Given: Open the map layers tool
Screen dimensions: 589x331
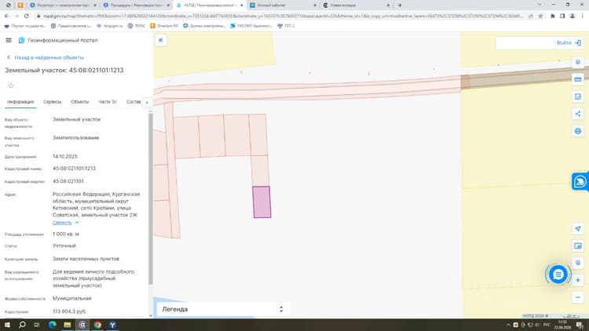Looking at the screenshot, I should point(578,62).
